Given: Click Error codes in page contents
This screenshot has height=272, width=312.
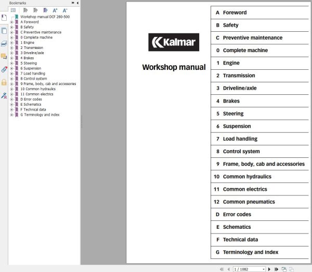Looking at the screenshot, I should click(x=237, y=214).
